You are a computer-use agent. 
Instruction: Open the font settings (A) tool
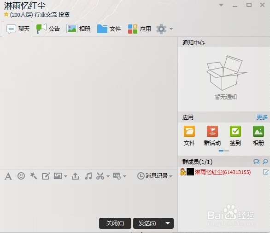coord(8,176)
